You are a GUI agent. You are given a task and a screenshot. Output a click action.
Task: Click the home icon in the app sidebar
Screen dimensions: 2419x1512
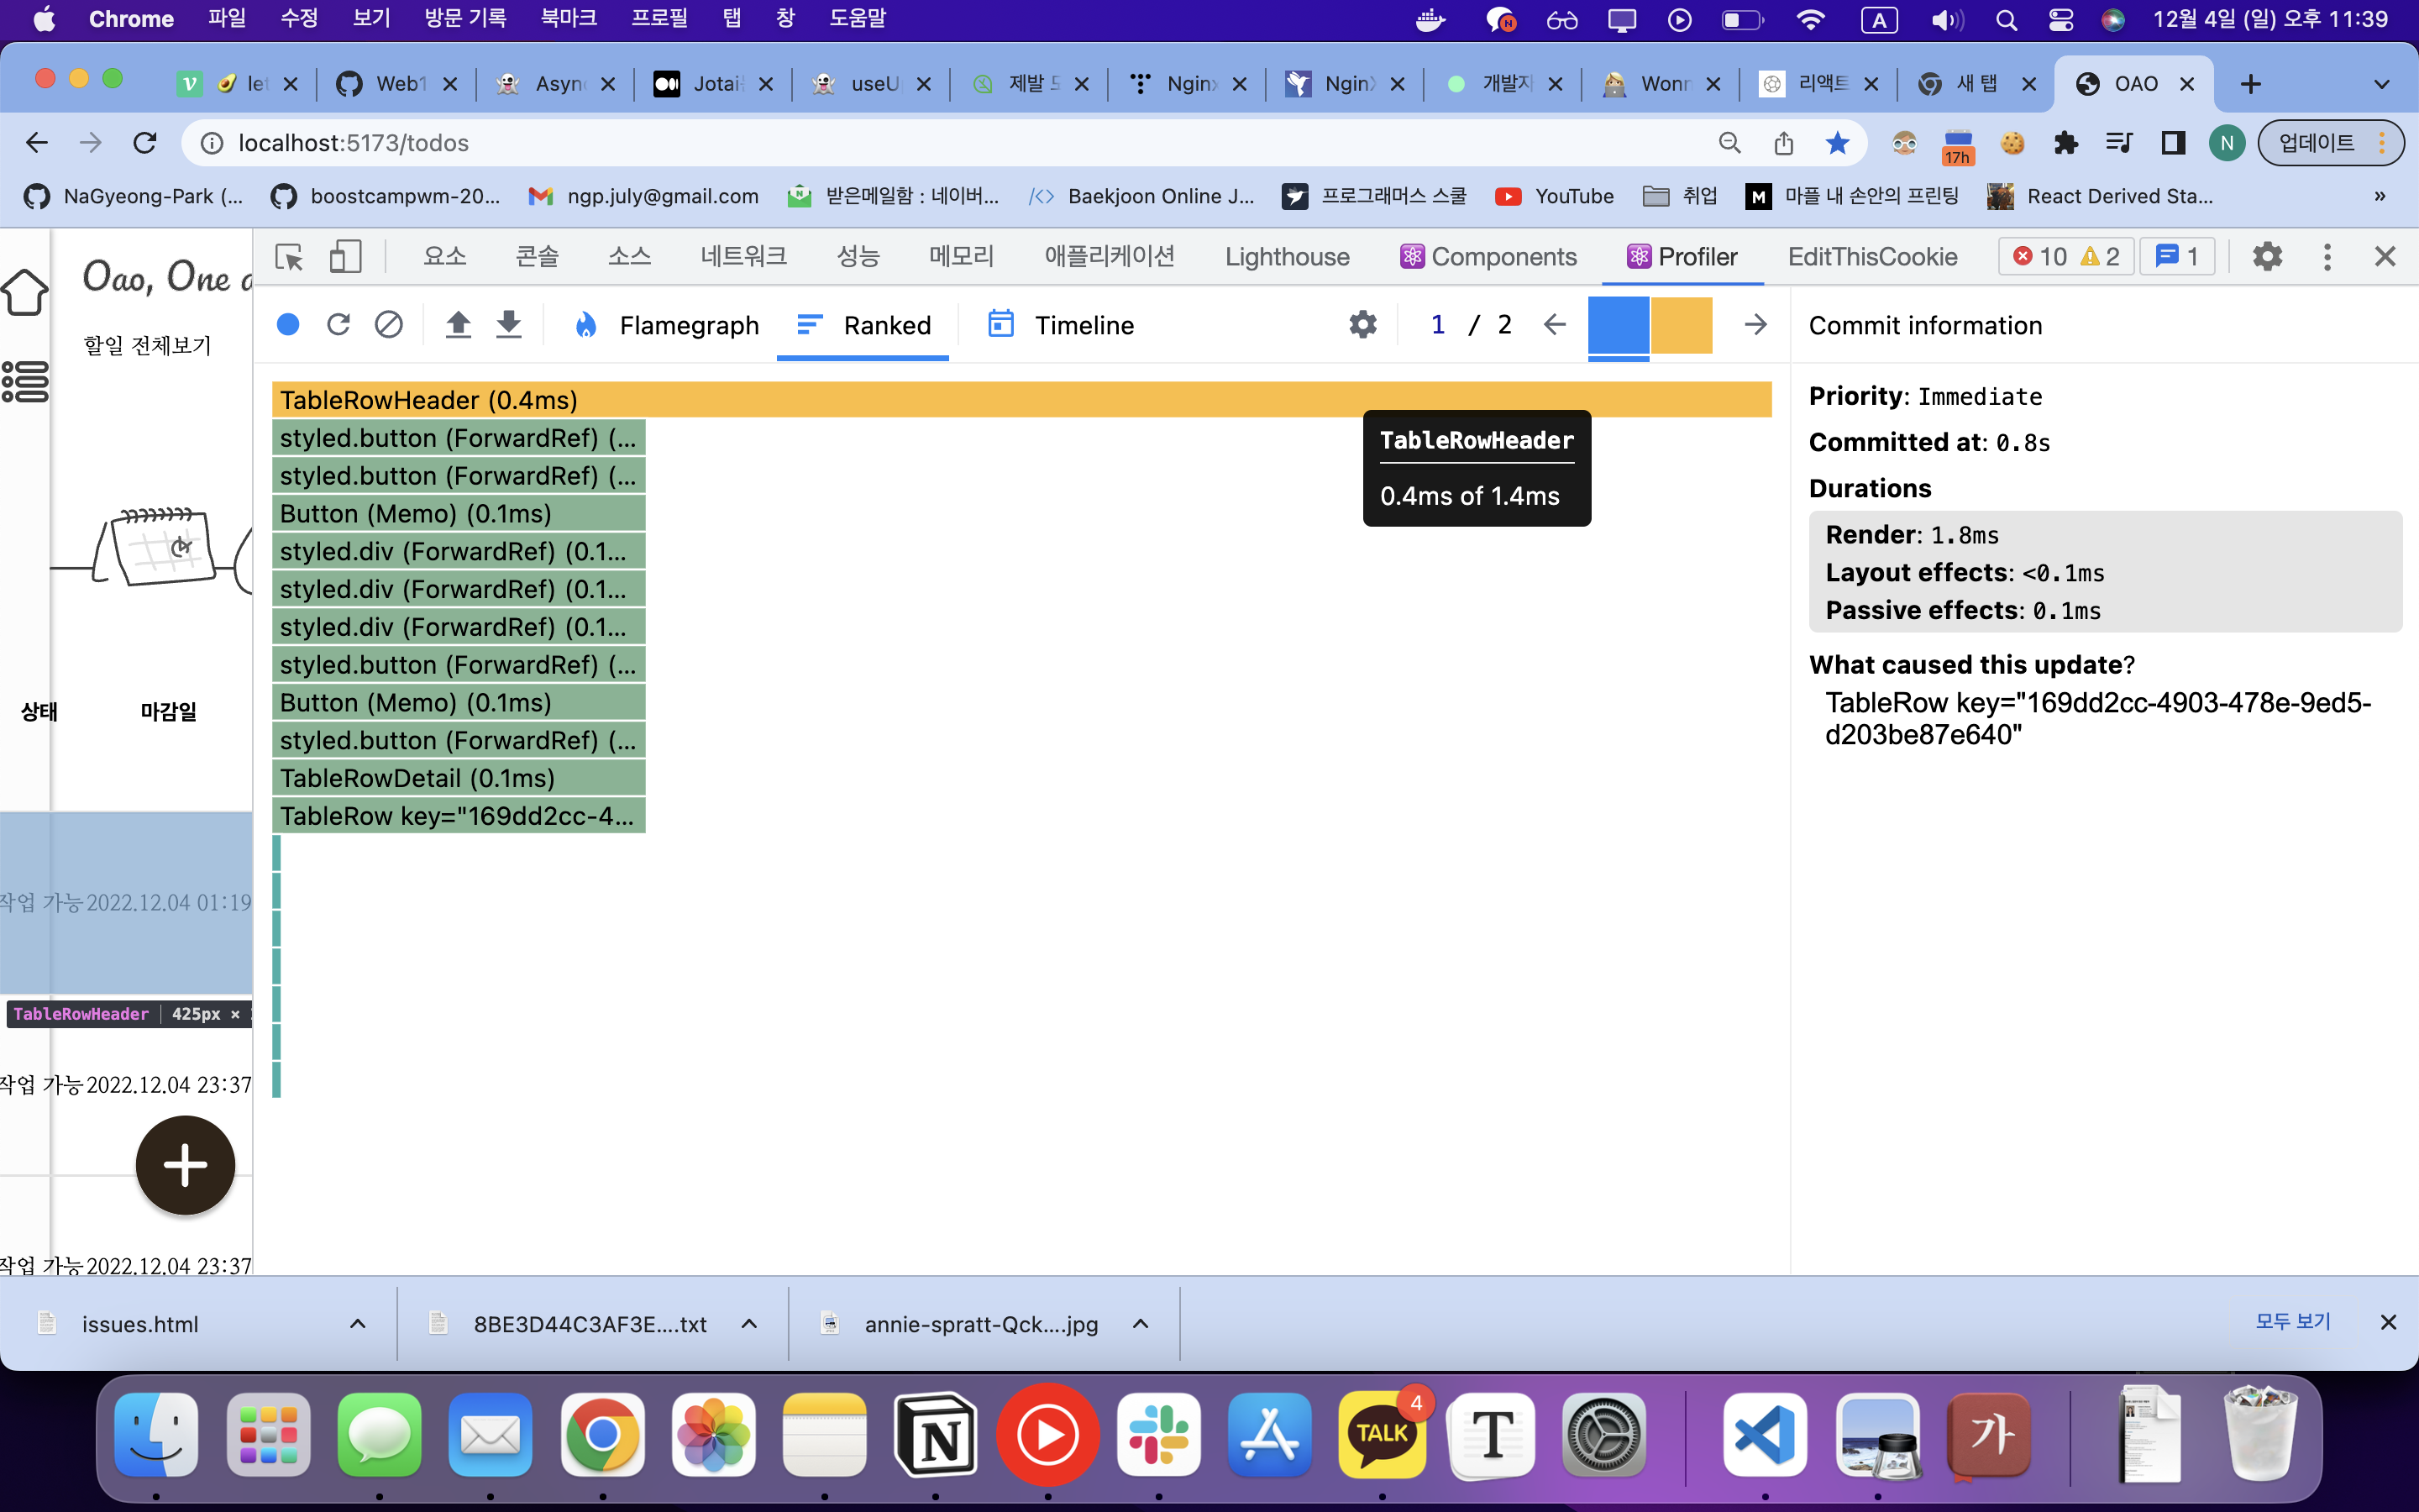(x=25, y=293)
